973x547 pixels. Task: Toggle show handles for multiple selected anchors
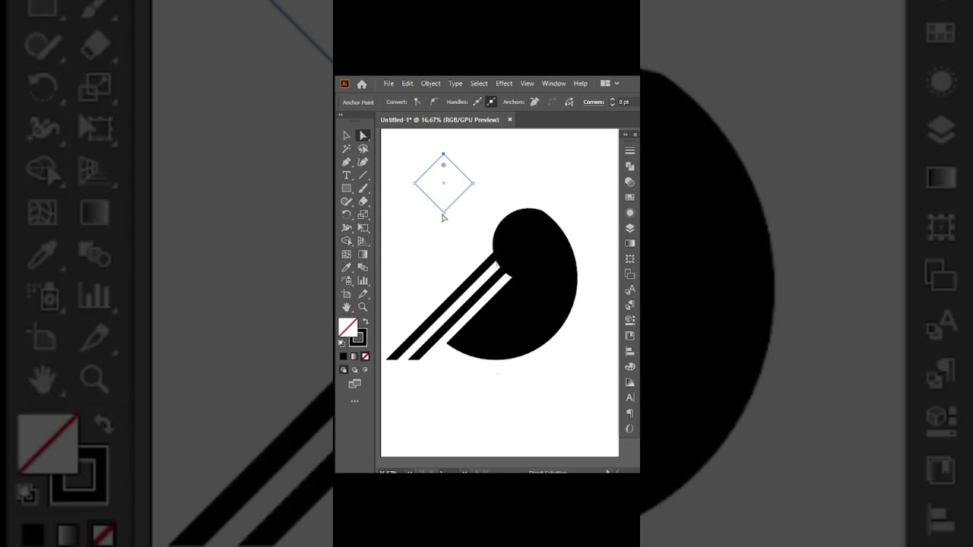tap(477, 101)
